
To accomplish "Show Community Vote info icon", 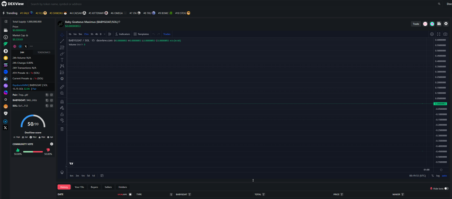I will (x=52, y=144).
